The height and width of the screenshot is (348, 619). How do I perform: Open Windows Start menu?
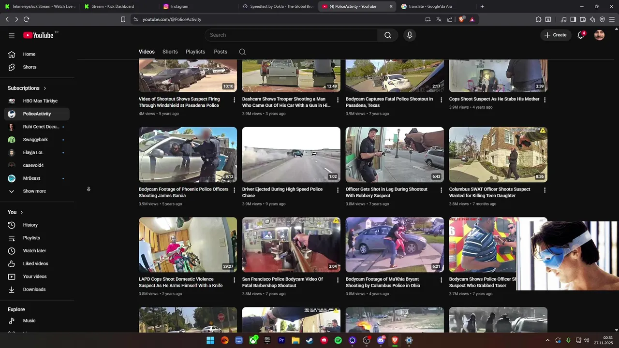(x=210, y=340)
